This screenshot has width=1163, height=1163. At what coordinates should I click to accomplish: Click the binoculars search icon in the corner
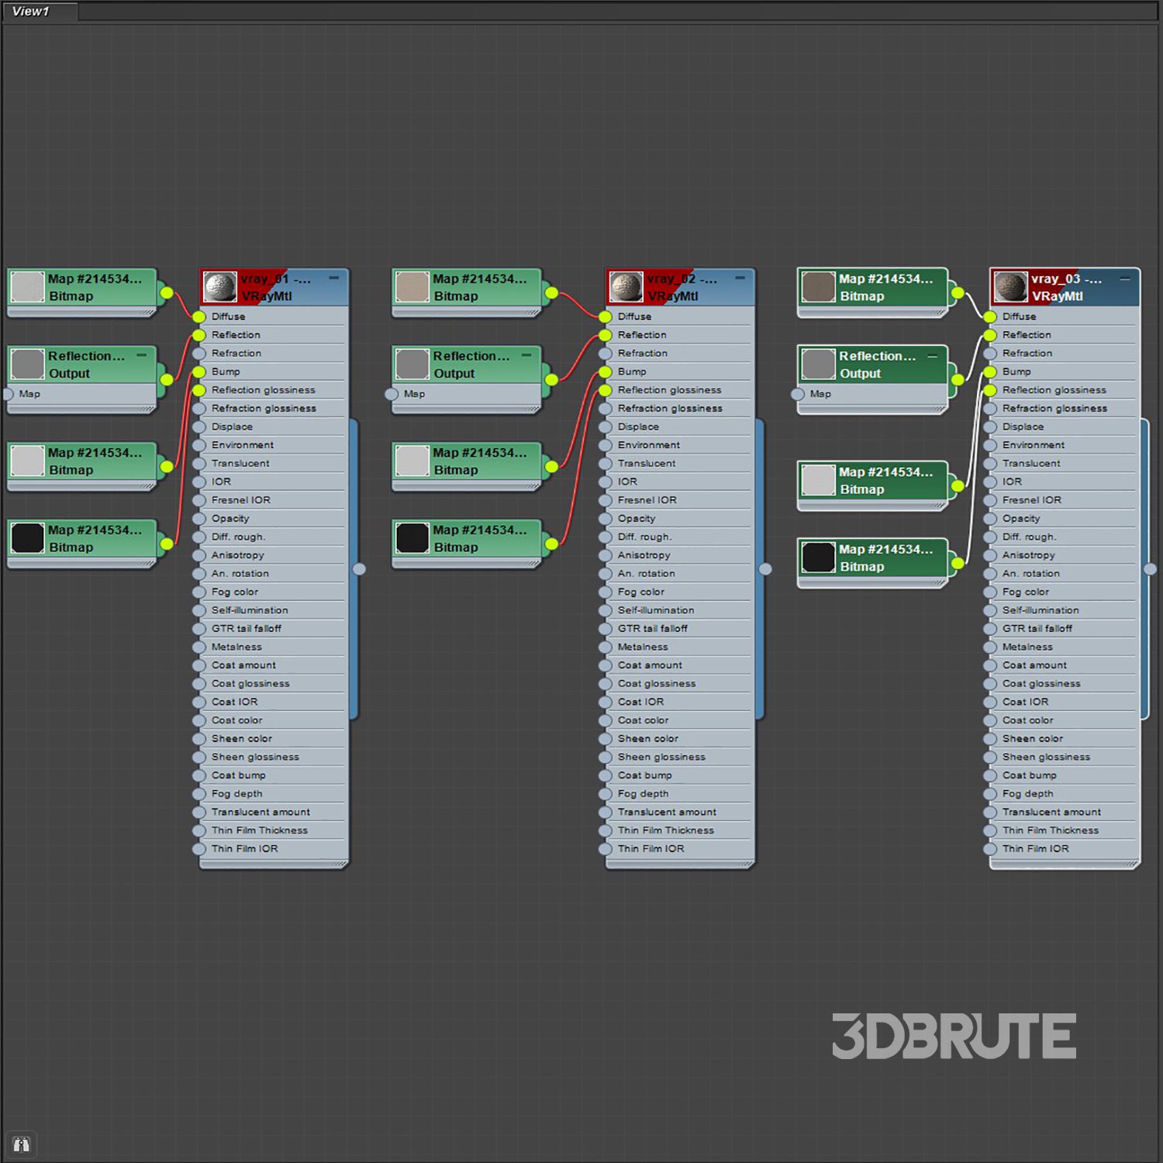pyautogui.click(x=21, y=1144)
